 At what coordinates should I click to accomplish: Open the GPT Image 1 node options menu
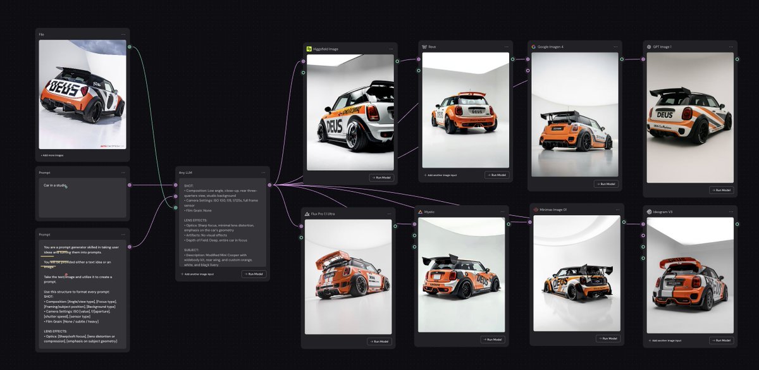click(x=731, y=46)
